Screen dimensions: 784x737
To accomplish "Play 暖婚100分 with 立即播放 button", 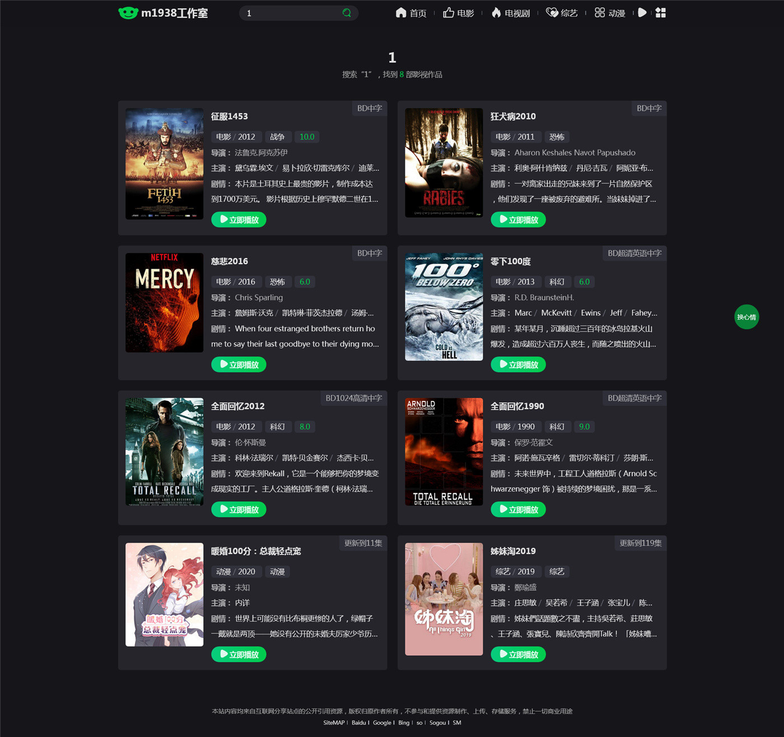I will point(239,654).
